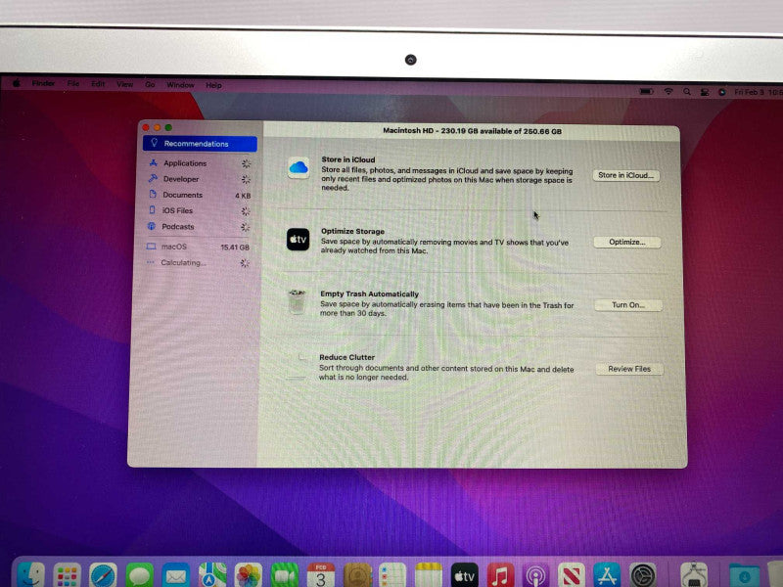Launch Safari from the Dock

click(x=104, y=575)
